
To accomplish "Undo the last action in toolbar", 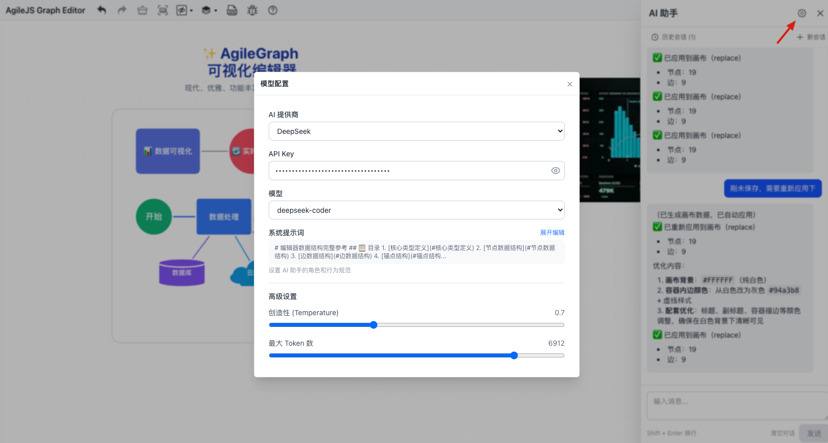I will pyautogui.click(x=102, y=10).
